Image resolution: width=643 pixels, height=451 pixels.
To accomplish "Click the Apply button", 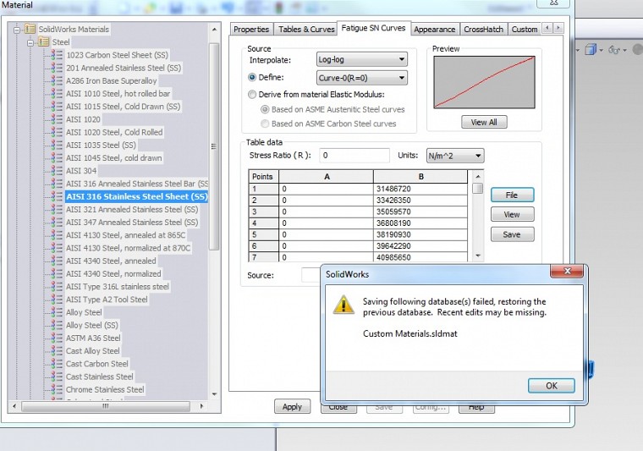I will pos(292,407).
